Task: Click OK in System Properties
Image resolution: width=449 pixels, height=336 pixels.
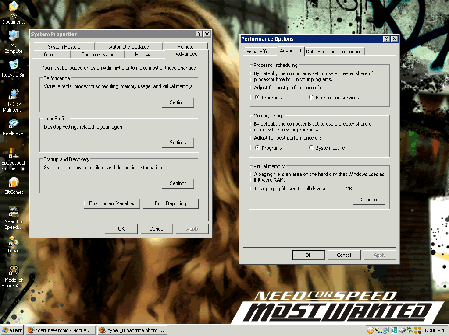Action: (121, 229)
